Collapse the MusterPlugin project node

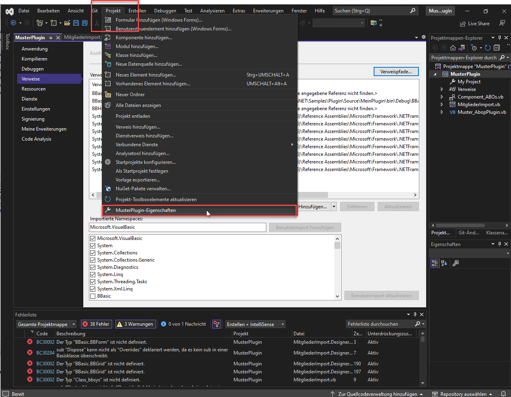[x=435, y=74]
